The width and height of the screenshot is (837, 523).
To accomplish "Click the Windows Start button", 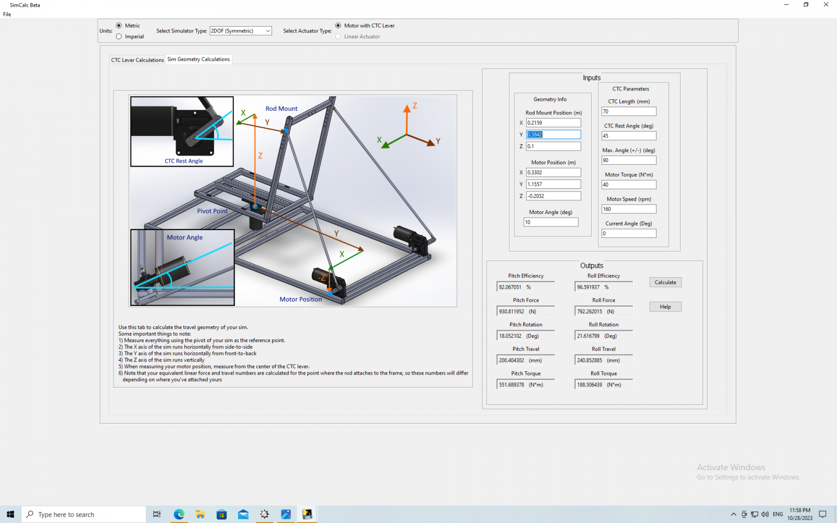I will pyautogui.click(x=10, y=515).
